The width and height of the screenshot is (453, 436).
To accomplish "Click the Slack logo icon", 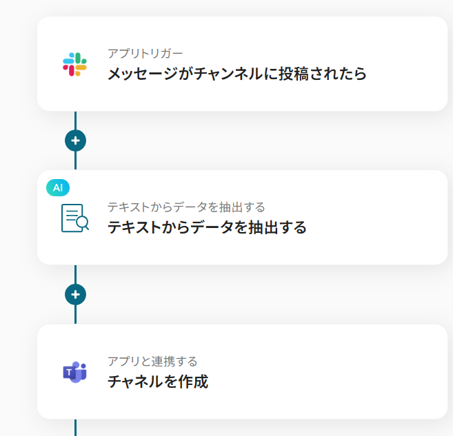I will pyautogui.click(x=74, y=64).
